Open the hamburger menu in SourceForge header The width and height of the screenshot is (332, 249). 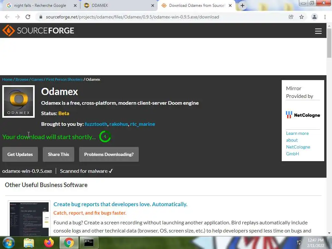click(318, 31)
